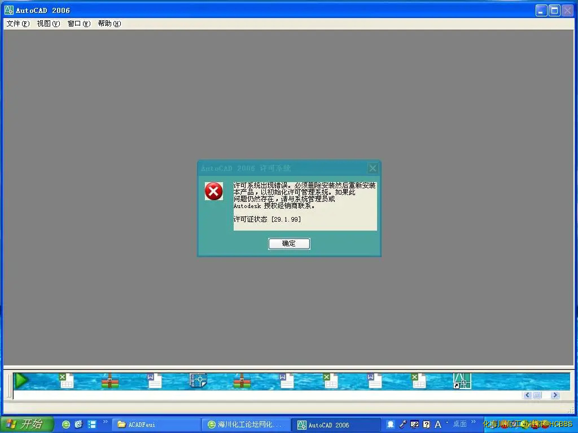The height and width of the screenshot is (433, 578).
Task: Select the Word document left of the DWG icon
Action: 155,381
